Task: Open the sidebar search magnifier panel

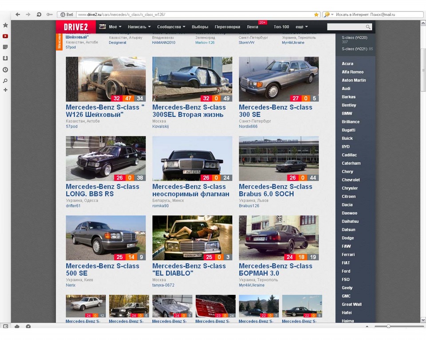Action: (5, 81)
